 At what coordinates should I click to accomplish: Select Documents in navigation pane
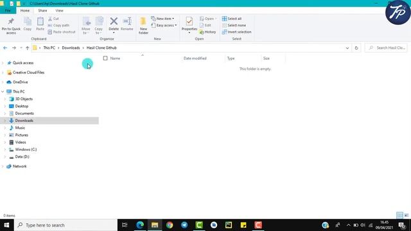(x=24, y=114)
